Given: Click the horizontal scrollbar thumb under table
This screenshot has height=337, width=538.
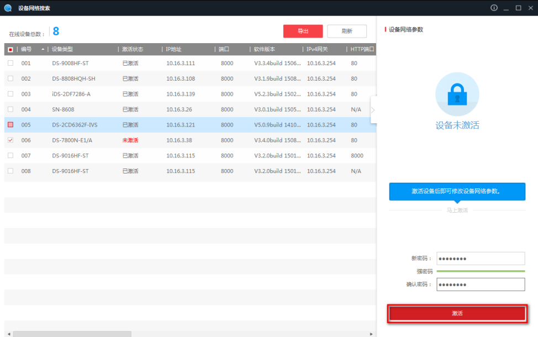Looking at the screenshot, I should (72, 334).
